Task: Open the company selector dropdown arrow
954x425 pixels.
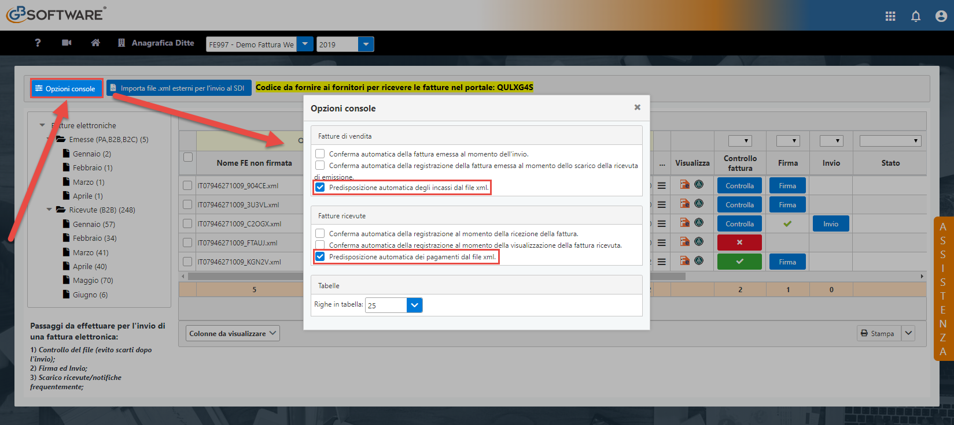Action: point(305,44)
